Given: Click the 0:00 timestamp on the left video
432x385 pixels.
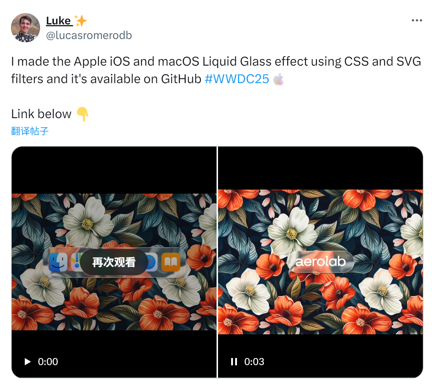Looking at the screenshot, I should click(x=48, y=362).
